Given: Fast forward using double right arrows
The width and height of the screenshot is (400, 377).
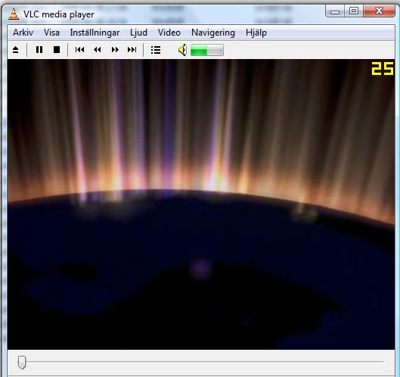Looking at the screenshot, I should 115,49.
